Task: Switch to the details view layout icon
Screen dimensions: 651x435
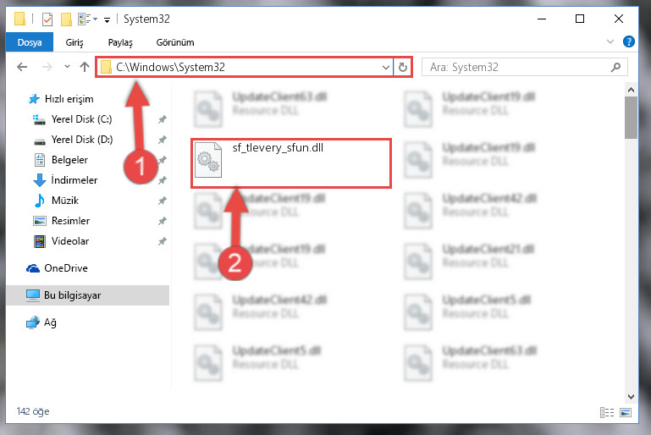Action: pos(607,412)
